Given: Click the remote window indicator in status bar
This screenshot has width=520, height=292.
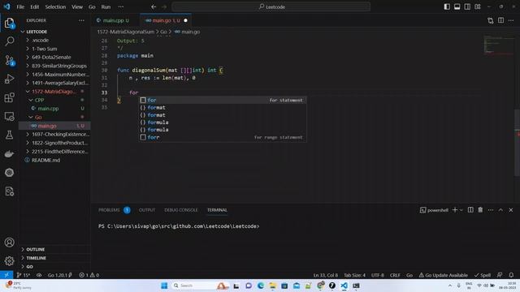Looking at the screenshot, I should [x=6, y=275].
